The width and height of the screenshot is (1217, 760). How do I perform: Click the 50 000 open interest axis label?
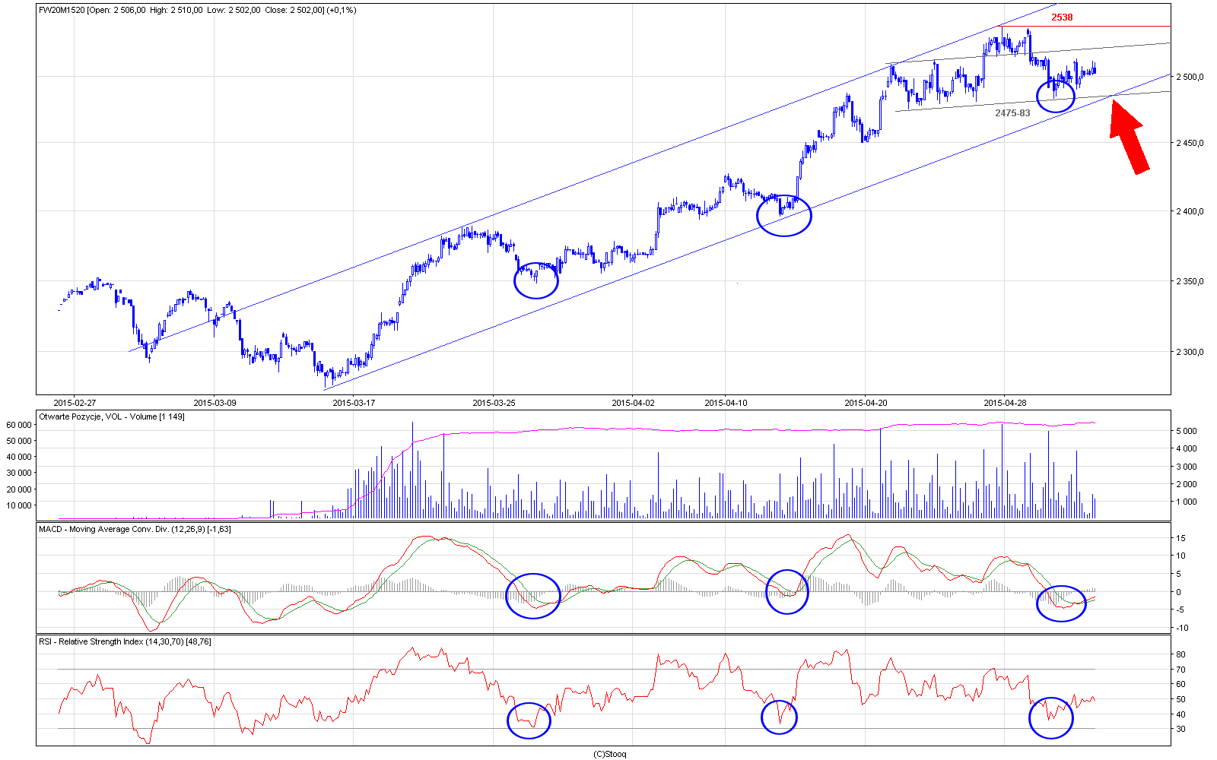18,441
